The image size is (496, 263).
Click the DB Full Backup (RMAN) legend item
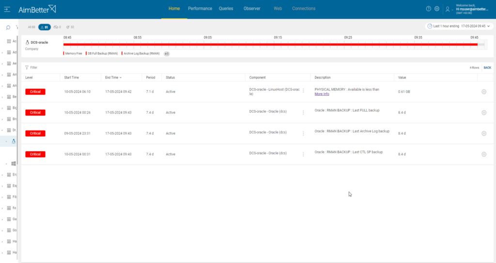click(102, 54)
